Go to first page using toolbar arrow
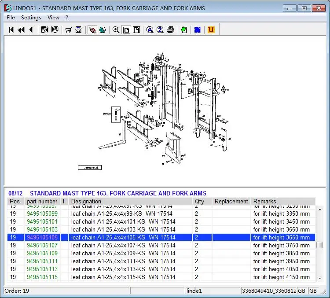This screenshot has height=298, width=330. coord(11,30)
